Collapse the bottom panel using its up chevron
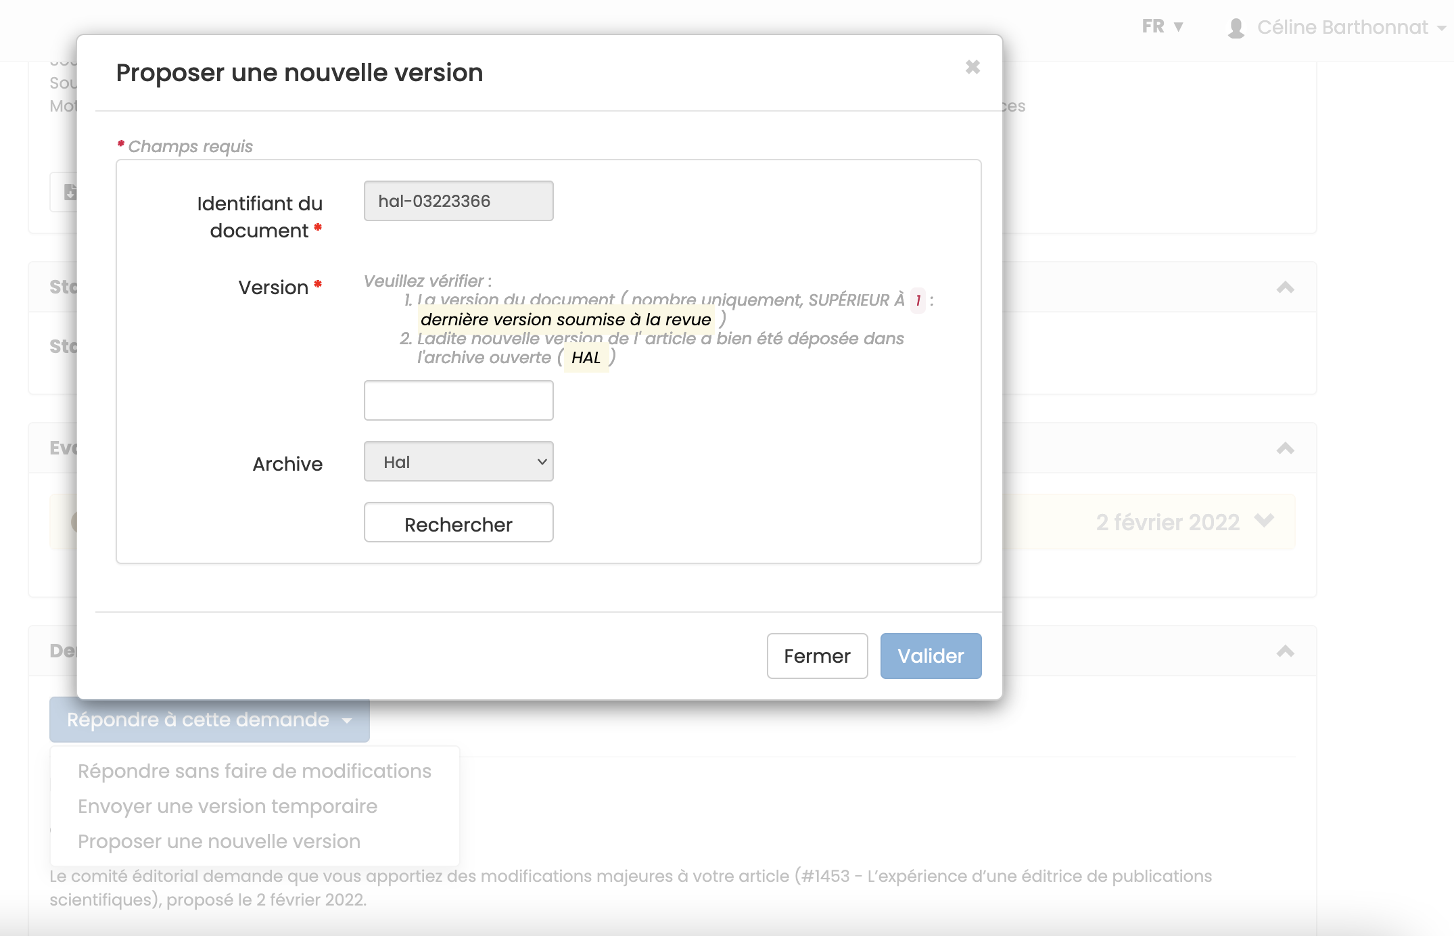The image size is (1454, 936). pos(1284,650)
